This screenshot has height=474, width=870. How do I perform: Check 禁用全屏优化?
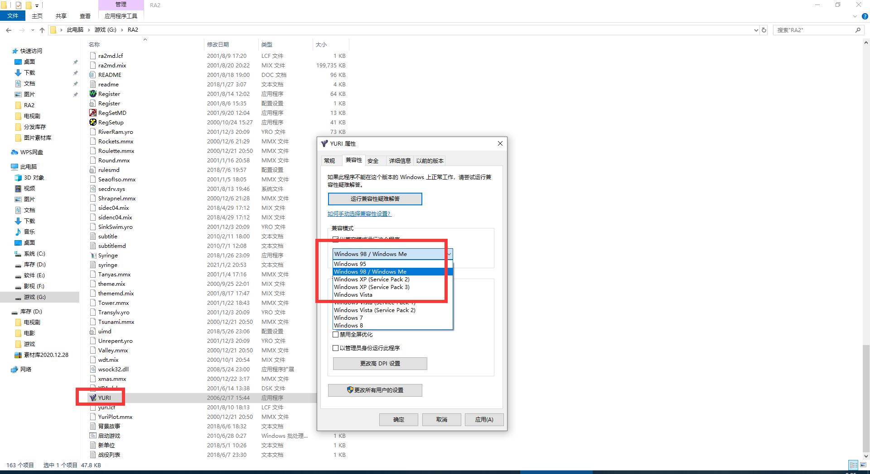coord(336,335)
